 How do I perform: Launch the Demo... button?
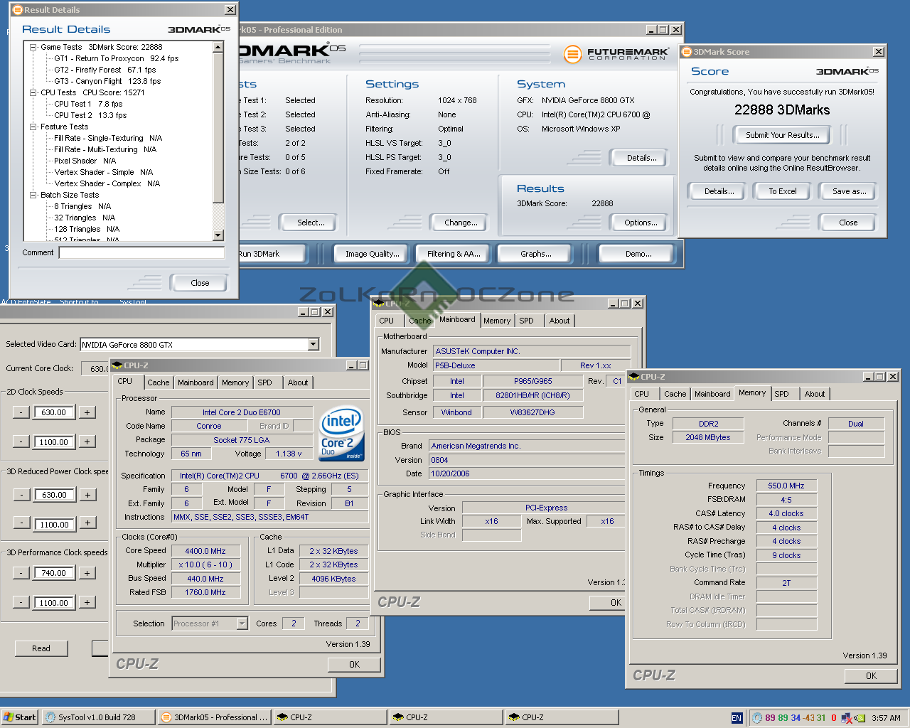click(x=638, y=254)
